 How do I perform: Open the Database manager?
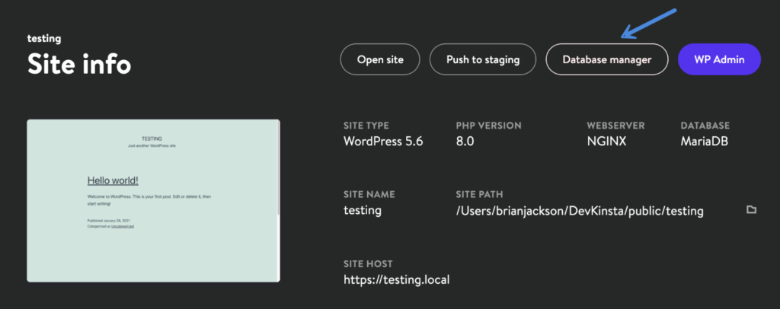(607, 59)
